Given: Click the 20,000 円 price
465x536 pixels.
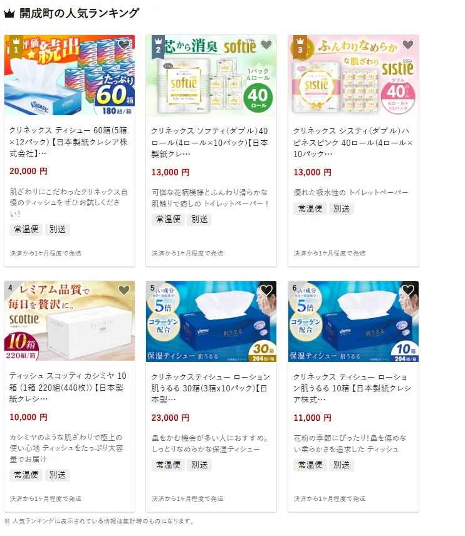Looking at the screenshot, I should (x=28, y=172).
